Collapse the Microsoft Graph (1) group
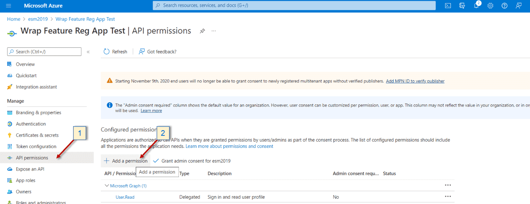530x204 pixels. pos(107,186)
